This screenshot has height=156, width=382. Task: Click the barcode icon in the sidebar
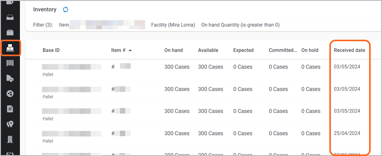pos(10,63)
